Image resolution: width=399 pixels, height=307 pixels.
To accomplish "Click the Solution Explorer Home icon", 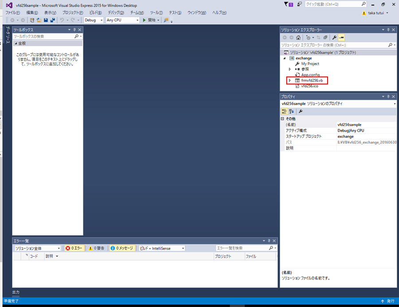I will [298, 38].
